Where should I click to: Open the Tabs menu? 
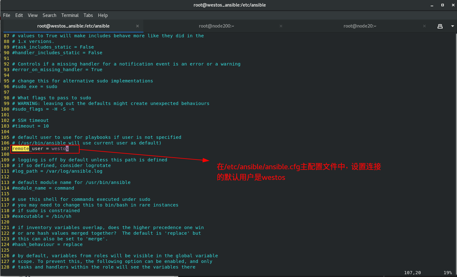click(x=88, y=15)
